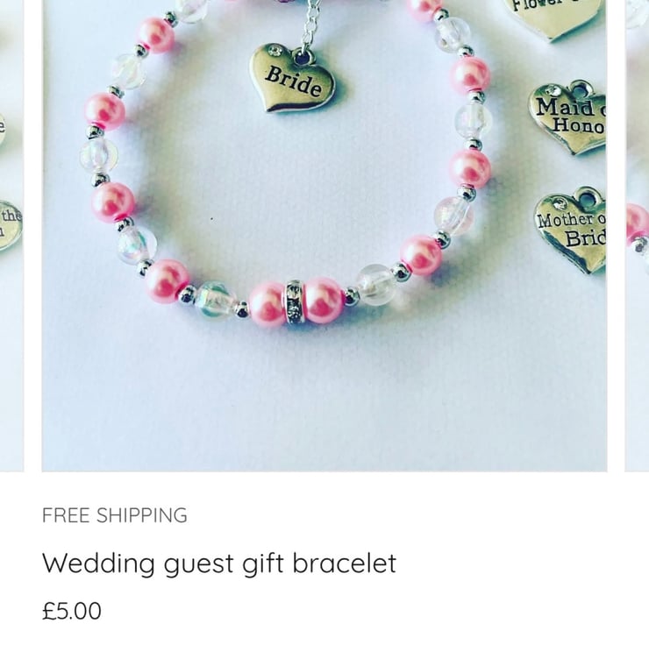Click the Bride heart charm in photo

coord(293,79)
